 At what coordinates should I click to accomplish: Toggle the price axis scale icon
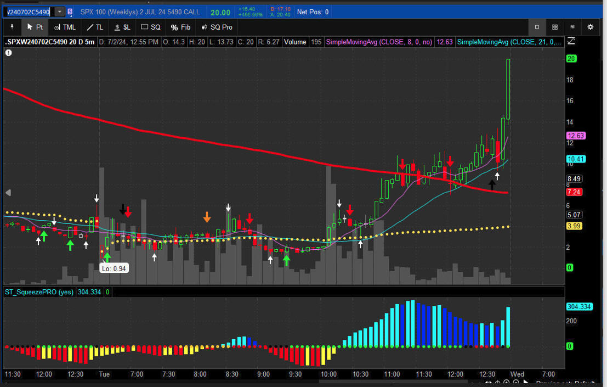pos(571,41)
